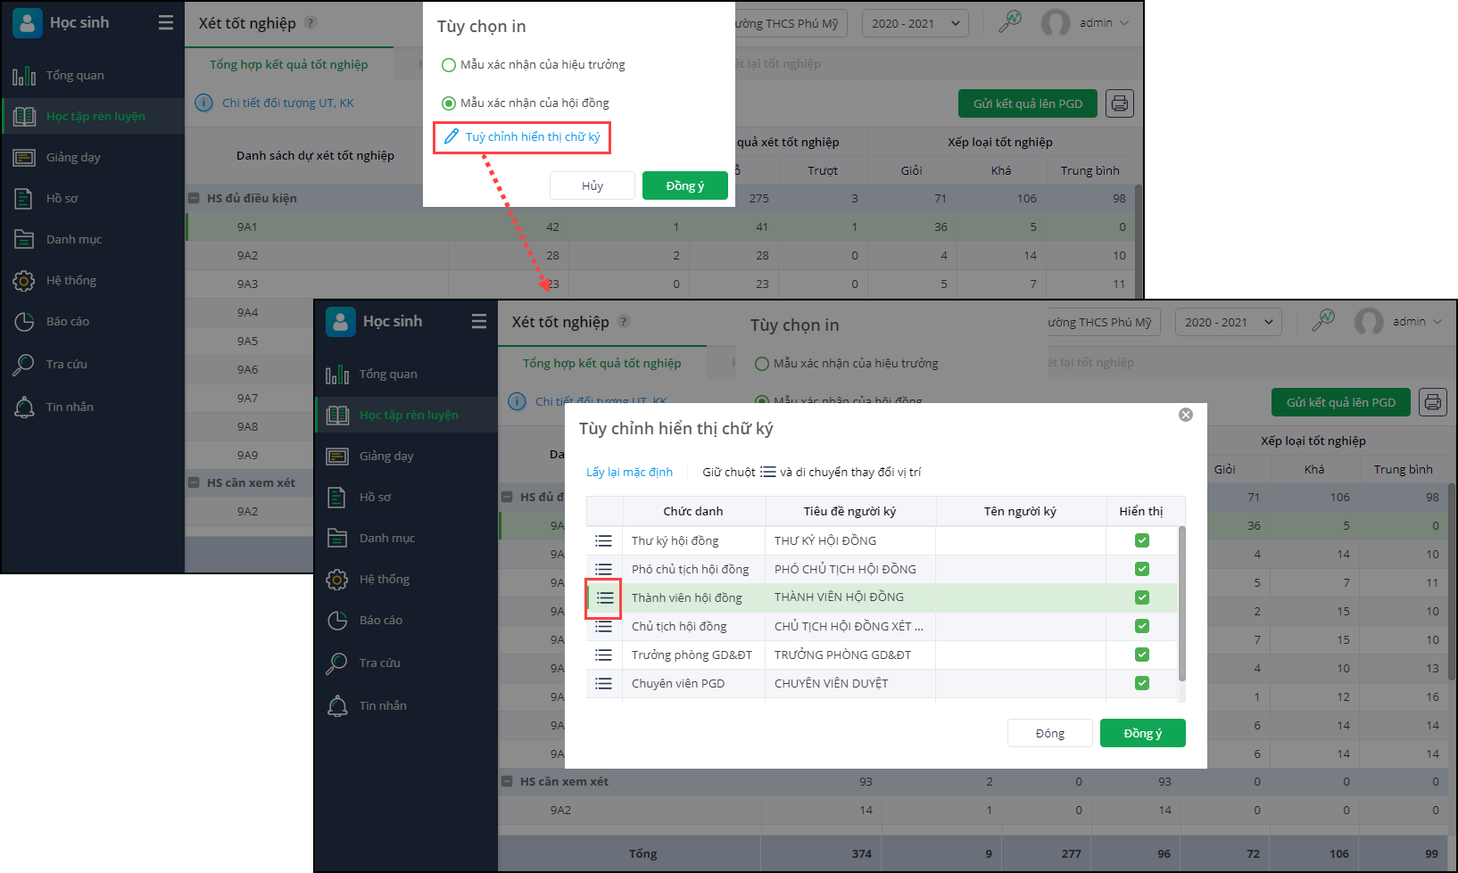Click the Học sinh logo in front window

coord(341,321)
